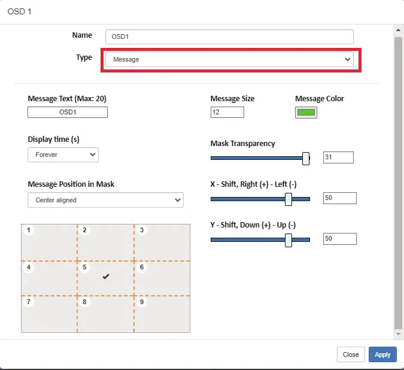Click the checkmarked center cell 5
This screenshot has width=404, height=370.
[x=105, y=277]
